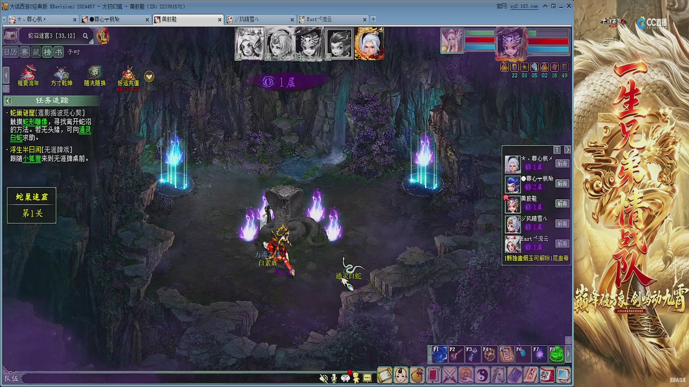
Task: Open the xy2.163.com official site link
Action: click(524, 6)
